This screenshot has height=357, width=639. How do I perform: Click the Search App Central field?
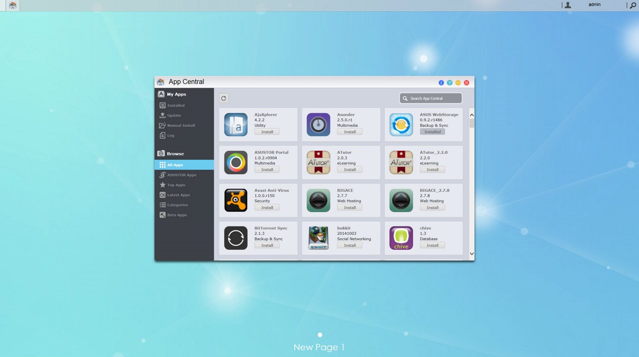431,98
